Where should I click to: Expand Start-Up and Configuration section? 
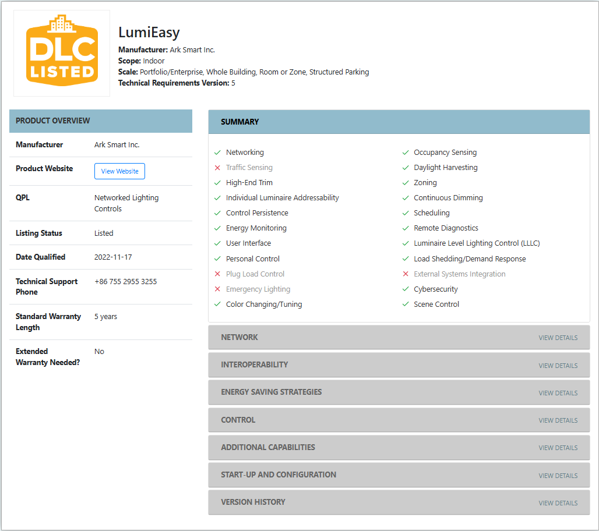pos(399,475)
